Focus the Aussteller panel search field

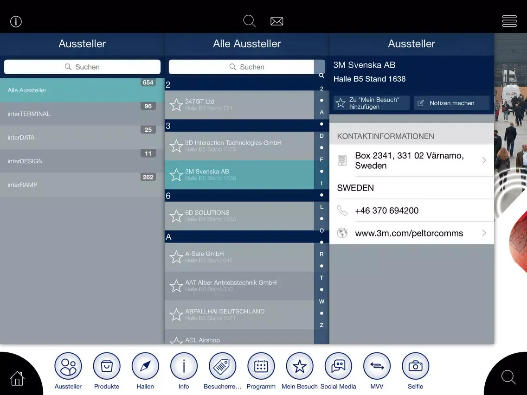coord(82,67)
